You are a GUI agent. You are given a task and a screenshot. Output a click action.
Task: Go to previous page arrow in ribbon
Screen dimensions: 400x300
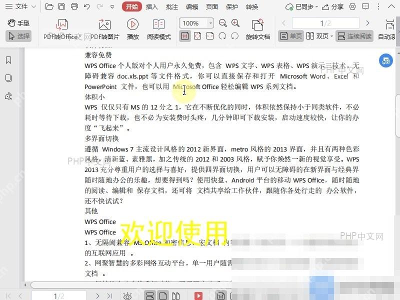pyautogui.click(x=283, y=23)
